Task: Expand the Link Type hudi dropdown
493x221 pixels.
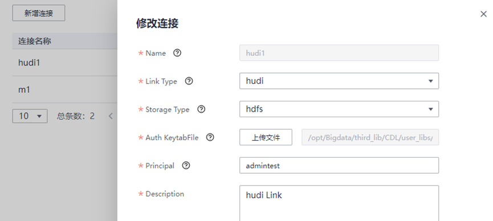Action: (x=339, y=81)
